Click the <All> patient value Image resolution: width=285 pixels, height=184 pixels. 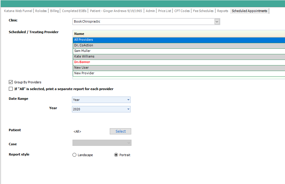(x=77, y=132)
